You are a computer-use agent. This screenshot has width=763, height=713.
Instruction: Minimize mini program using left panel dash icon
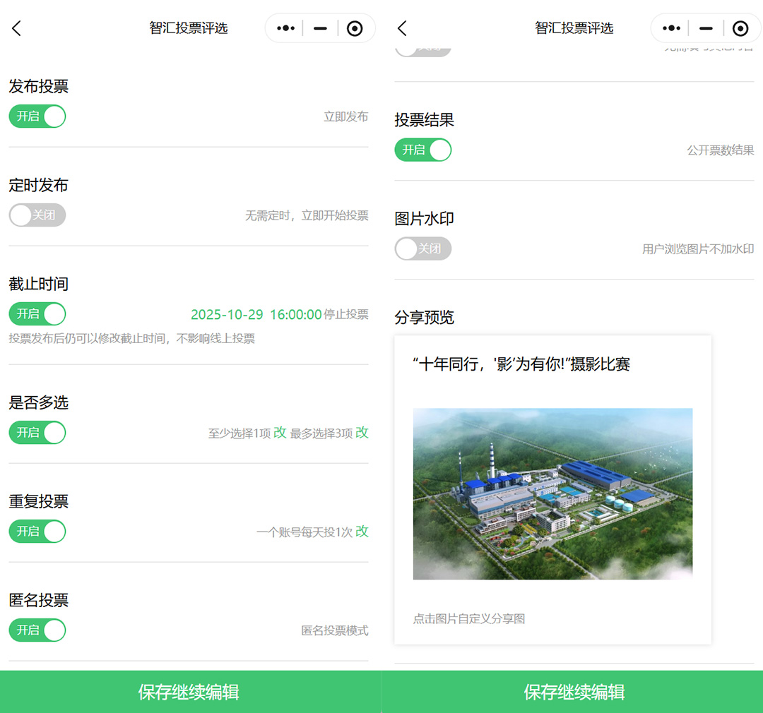tap(320, 28)
